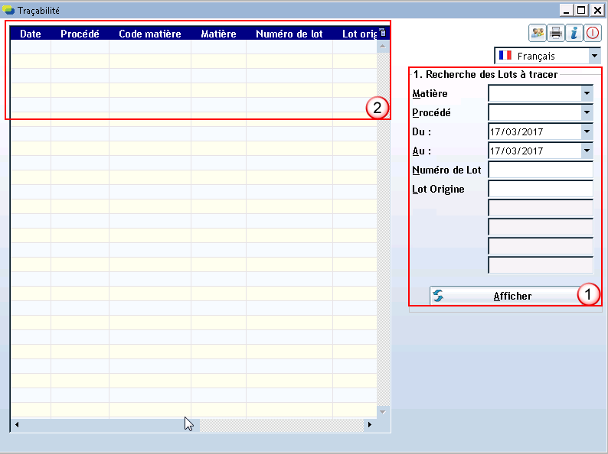The image size is (608, 454).
Task: Open the users icon in top toolbar
Action: pos(538,33)
